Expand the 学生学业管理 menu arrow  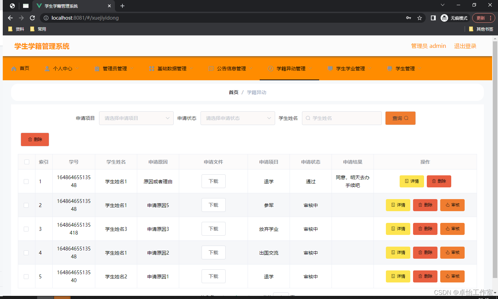coord(370,68)
